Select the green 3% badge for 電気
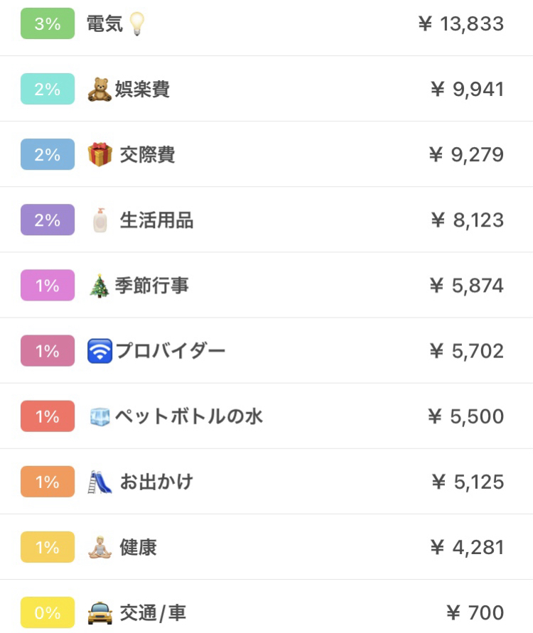 [x=48, y=23]
